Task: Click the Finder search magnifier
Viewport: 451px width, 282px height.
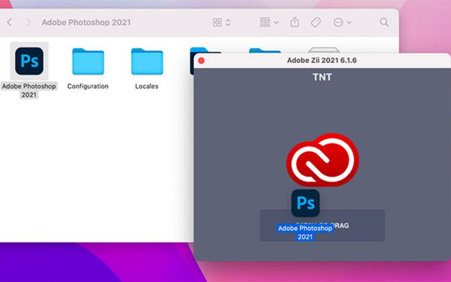Action: (x=384, y=22)
